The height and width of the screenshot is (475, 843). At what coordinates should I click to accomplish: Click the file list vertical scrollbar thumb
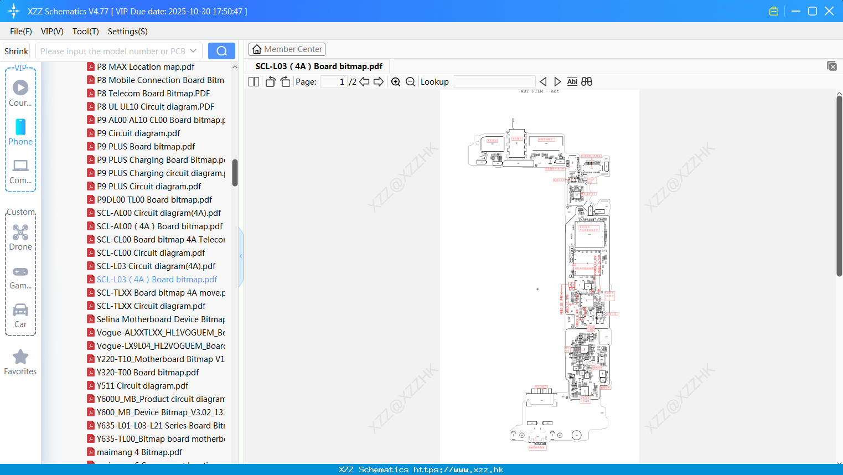tap(235, 173)
